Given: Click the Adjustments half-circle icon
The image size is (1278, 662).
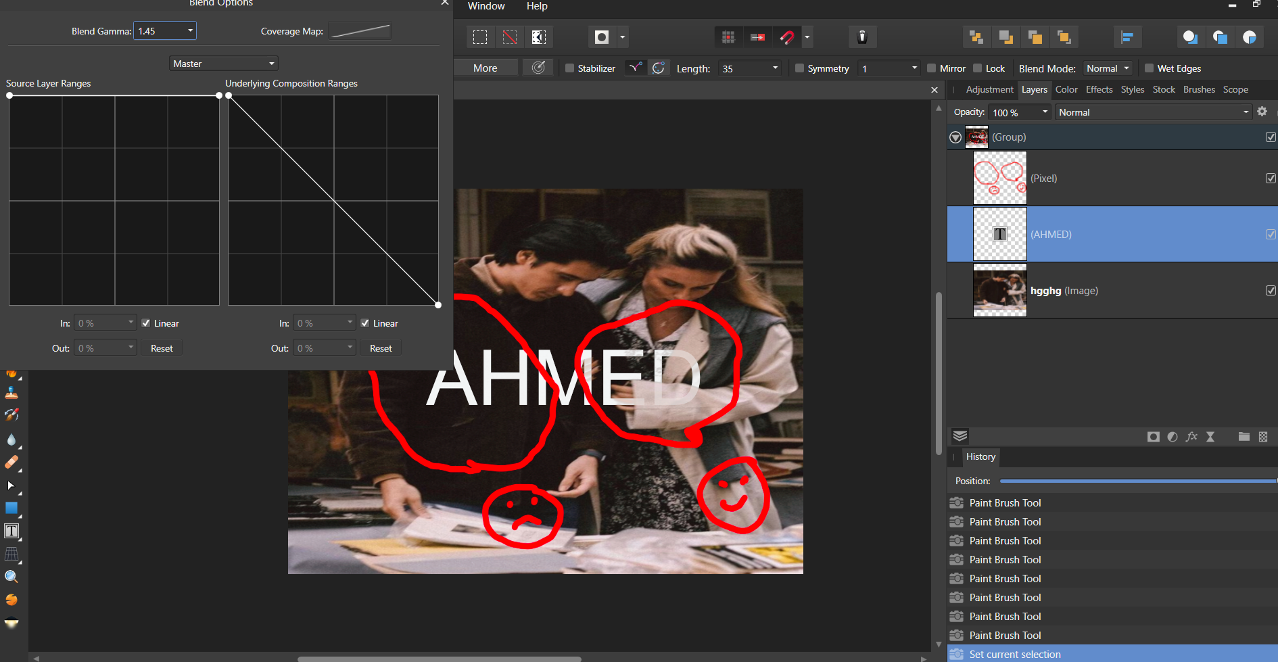Looking at the screenshot, I should point(1173,437).
